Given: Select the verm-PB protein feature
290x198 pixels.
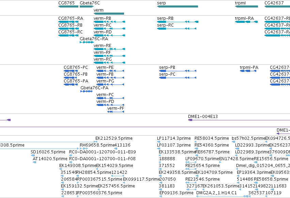Looking at the screenshot, I should [x=110, y=78].
